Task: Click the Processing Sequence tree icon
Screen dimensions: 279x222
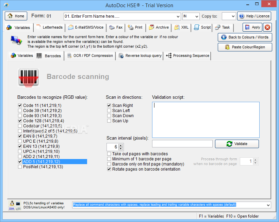Action: tap(169, 55)
